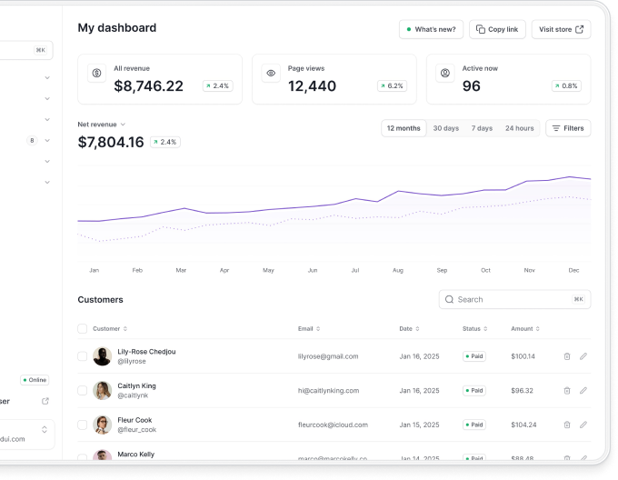Edit Lily-Rose Chedjou's row with pencil icon
This screenshot has width=618, height=480.
(583, 356)
